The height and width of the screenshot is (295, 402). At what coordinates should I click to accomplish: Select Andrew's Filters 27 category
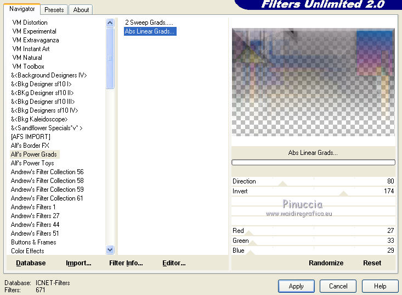[35, 216]
